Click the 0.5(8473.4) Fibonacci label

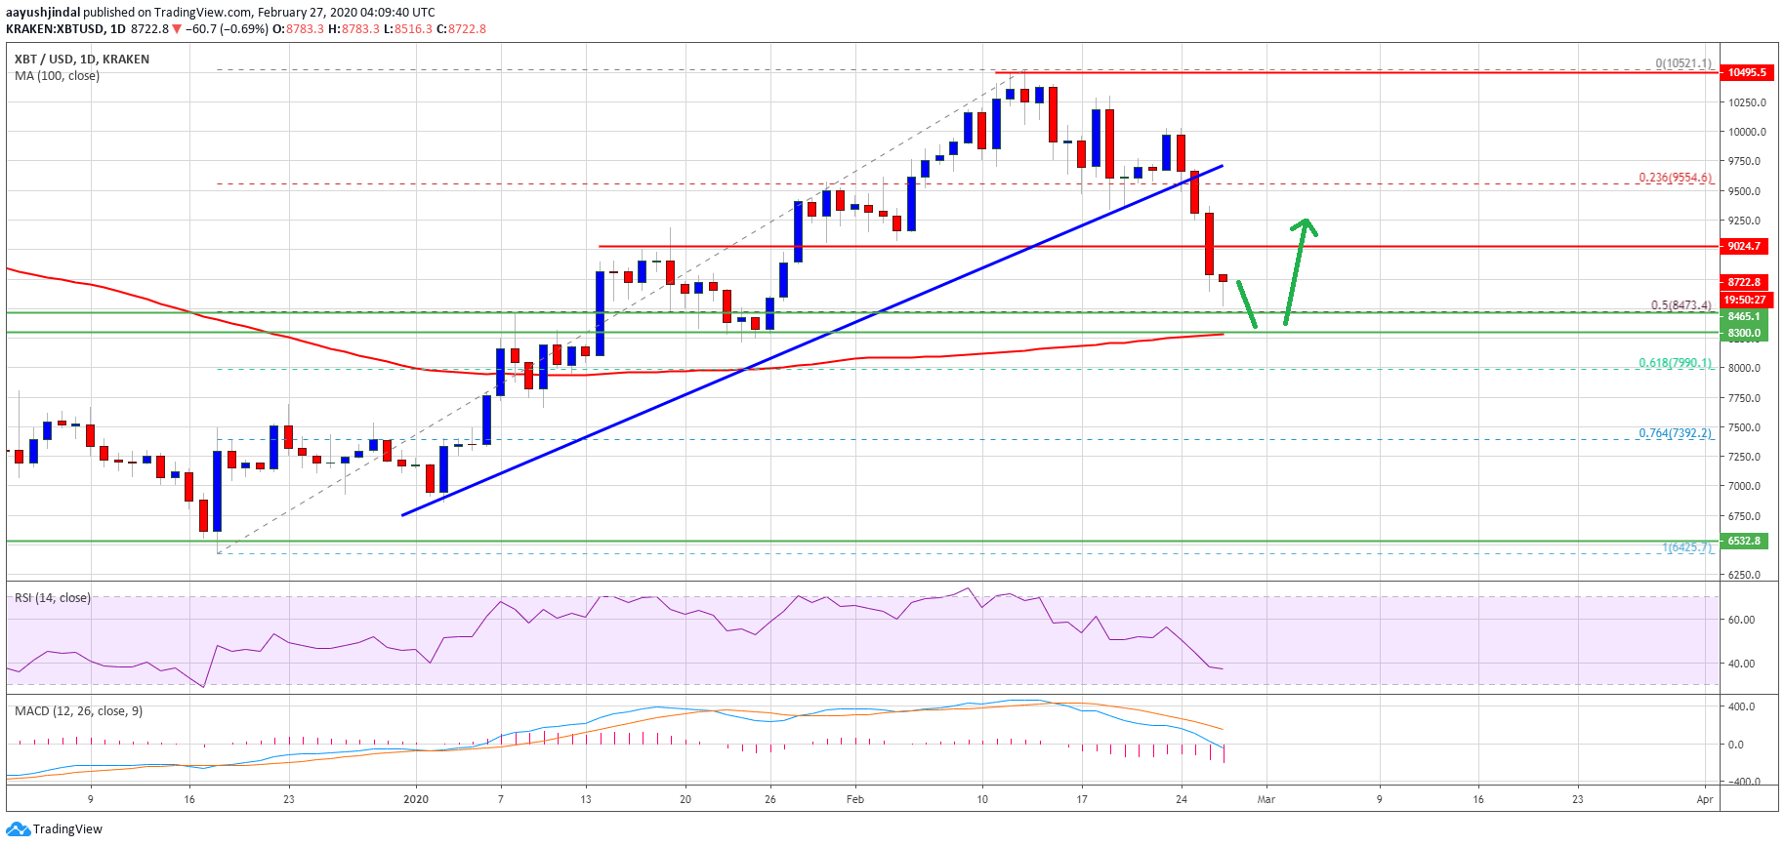(1681, 305)
